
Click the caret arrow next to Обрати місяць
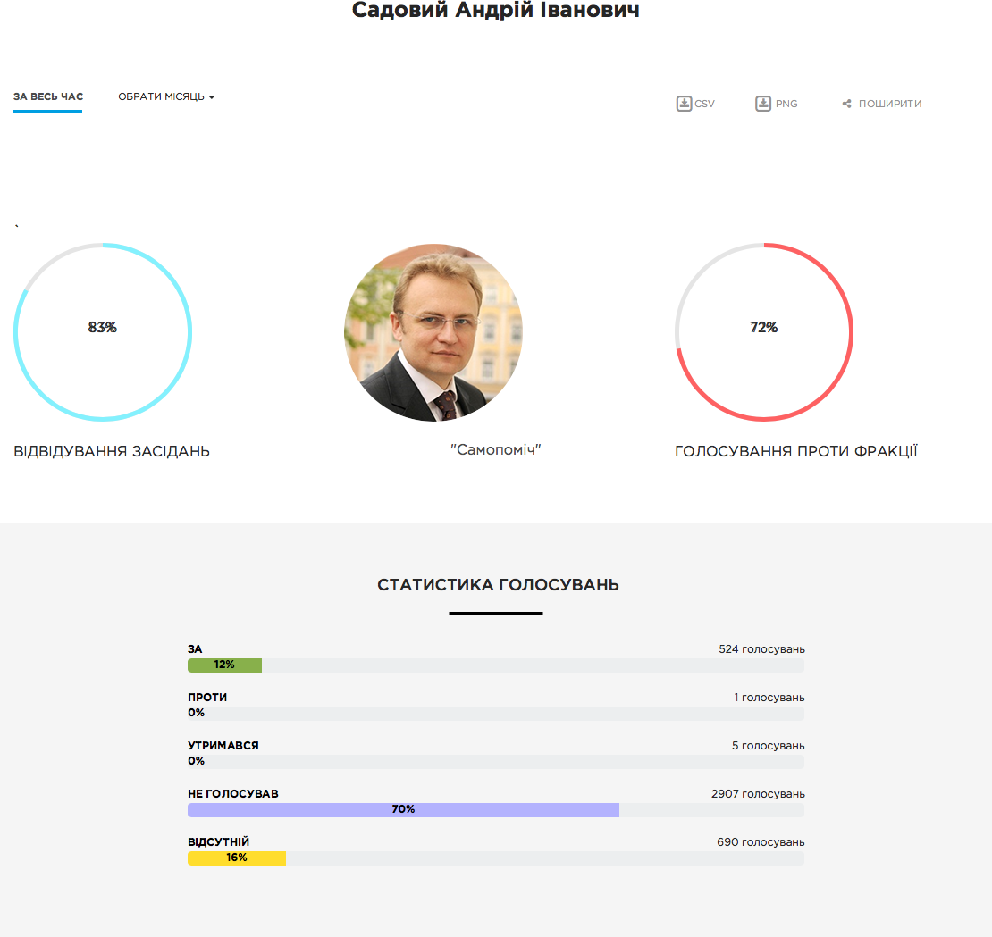point(212,97)
